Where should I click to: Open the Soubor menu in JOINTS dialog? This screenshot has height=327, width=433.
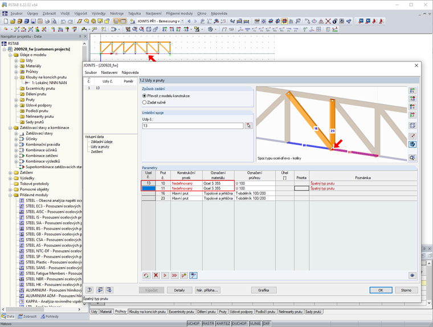coord(91,73)
